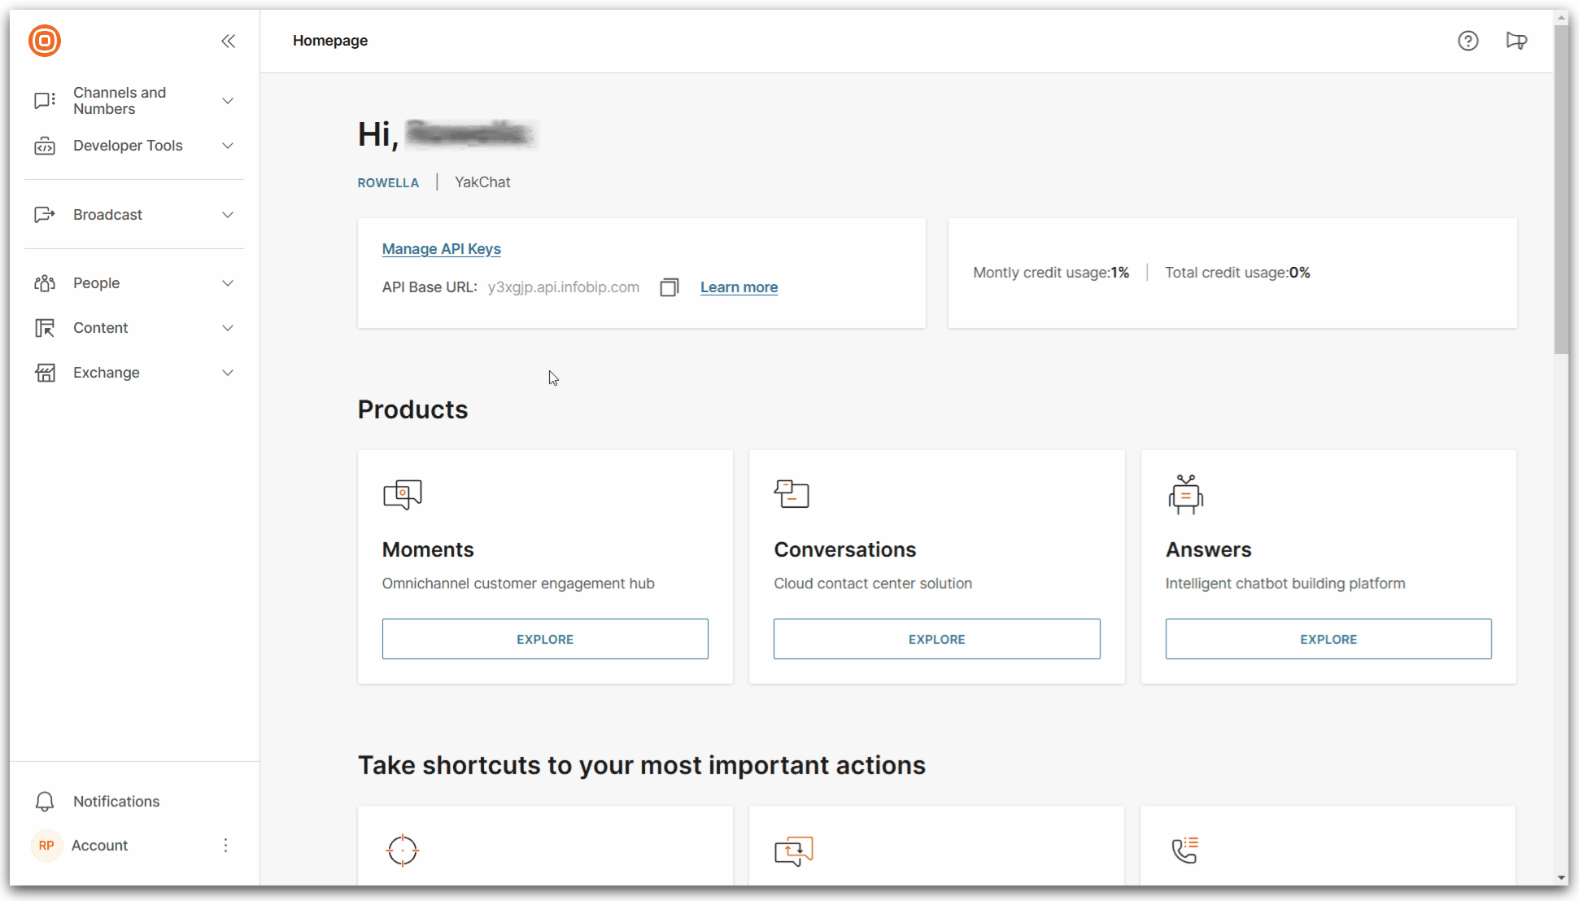1579x901 pixels.
Task: Click the Answers robot icon
Action: (x=1186, y=494)
